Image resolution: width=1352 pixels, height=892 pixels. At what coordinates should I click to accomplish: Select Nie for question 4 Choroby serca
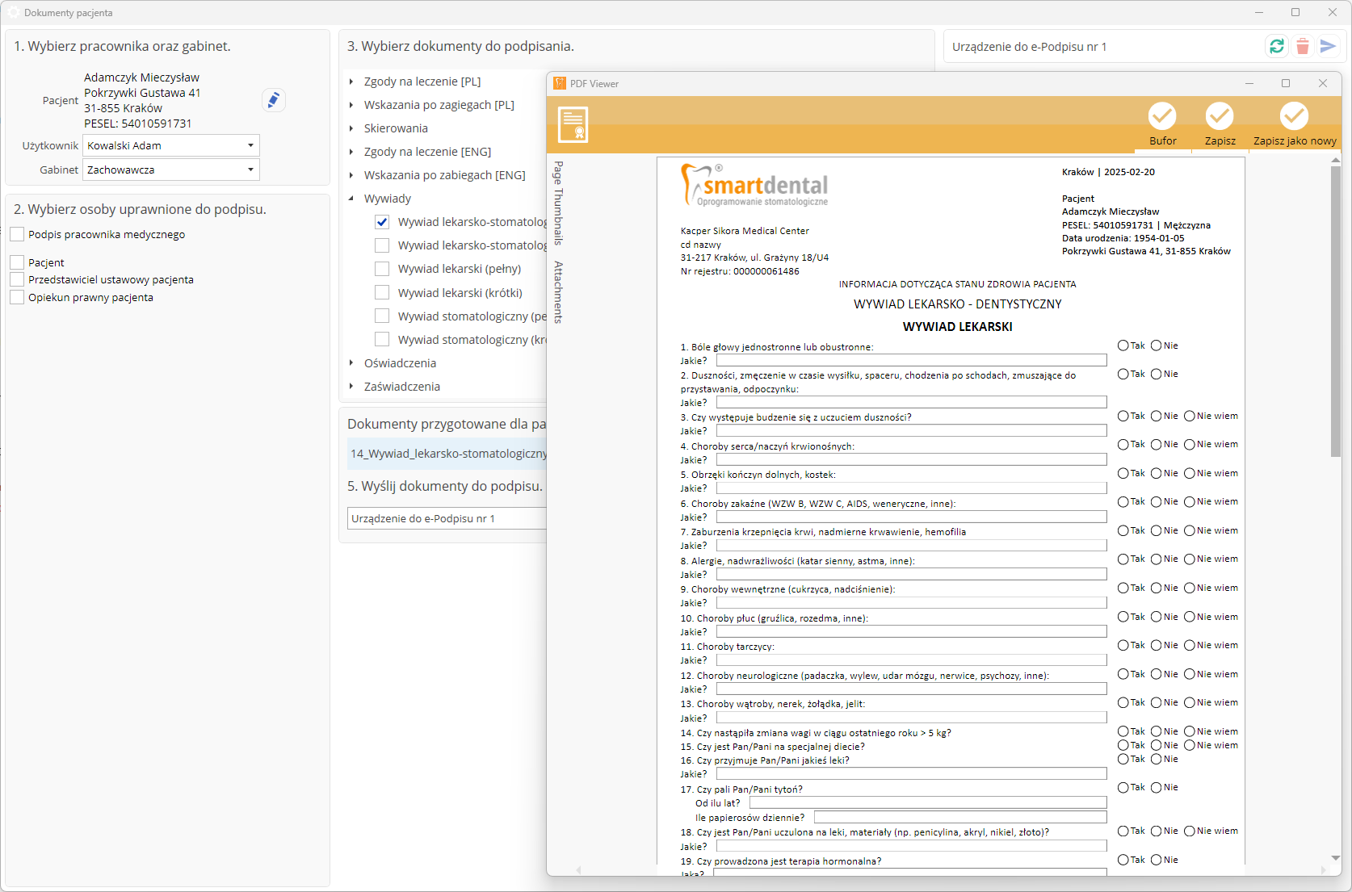click(x=1157, y=445)
